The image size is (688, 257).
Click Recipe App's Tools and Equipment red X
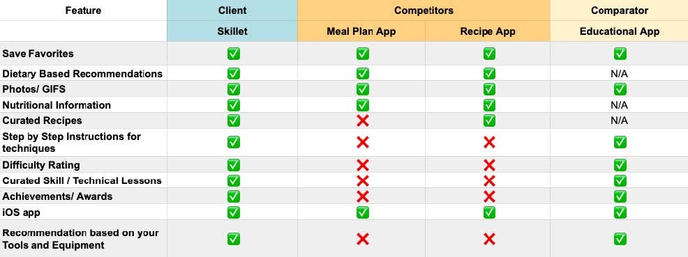tap(489, 239)
